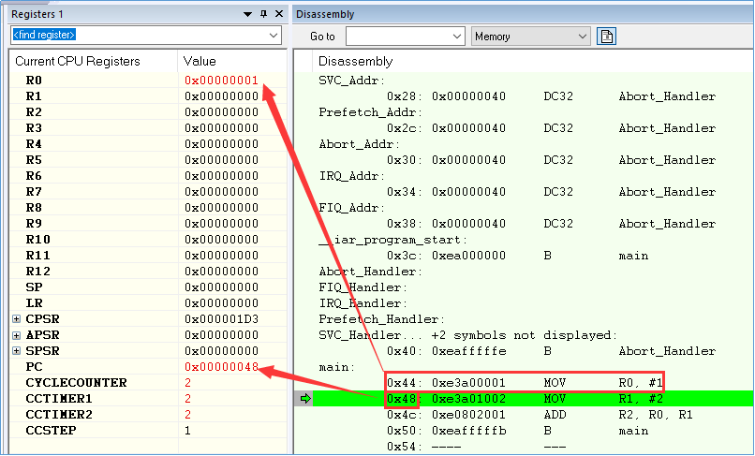Screen dimensions: 755x456
Task: Click the SVC_Addr label
Action: pos(351,80)
